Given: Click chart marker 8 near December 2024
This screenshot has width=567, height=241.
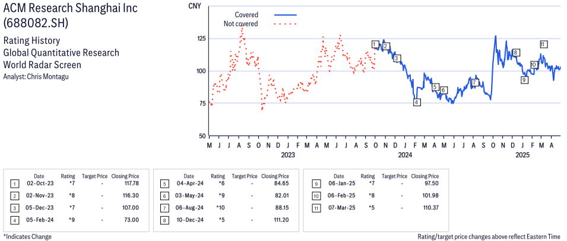Looking at the screenshot, I should coord(516,53).
